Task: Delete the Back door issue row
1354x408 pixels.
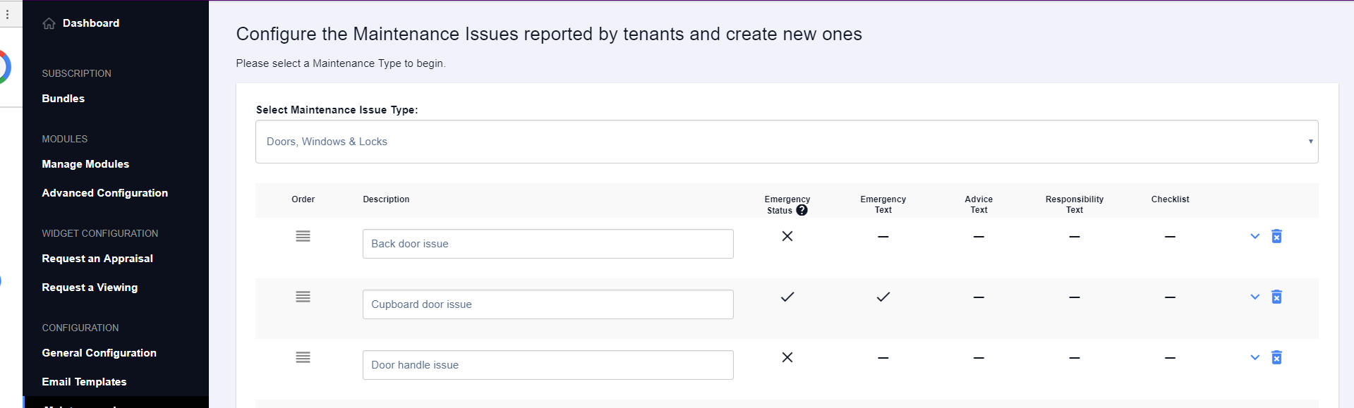Action: click(x=1276, y=236)
